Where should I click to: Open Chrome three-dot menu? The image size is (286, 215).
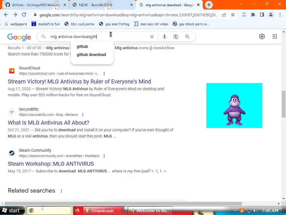(x=280, y=15)
